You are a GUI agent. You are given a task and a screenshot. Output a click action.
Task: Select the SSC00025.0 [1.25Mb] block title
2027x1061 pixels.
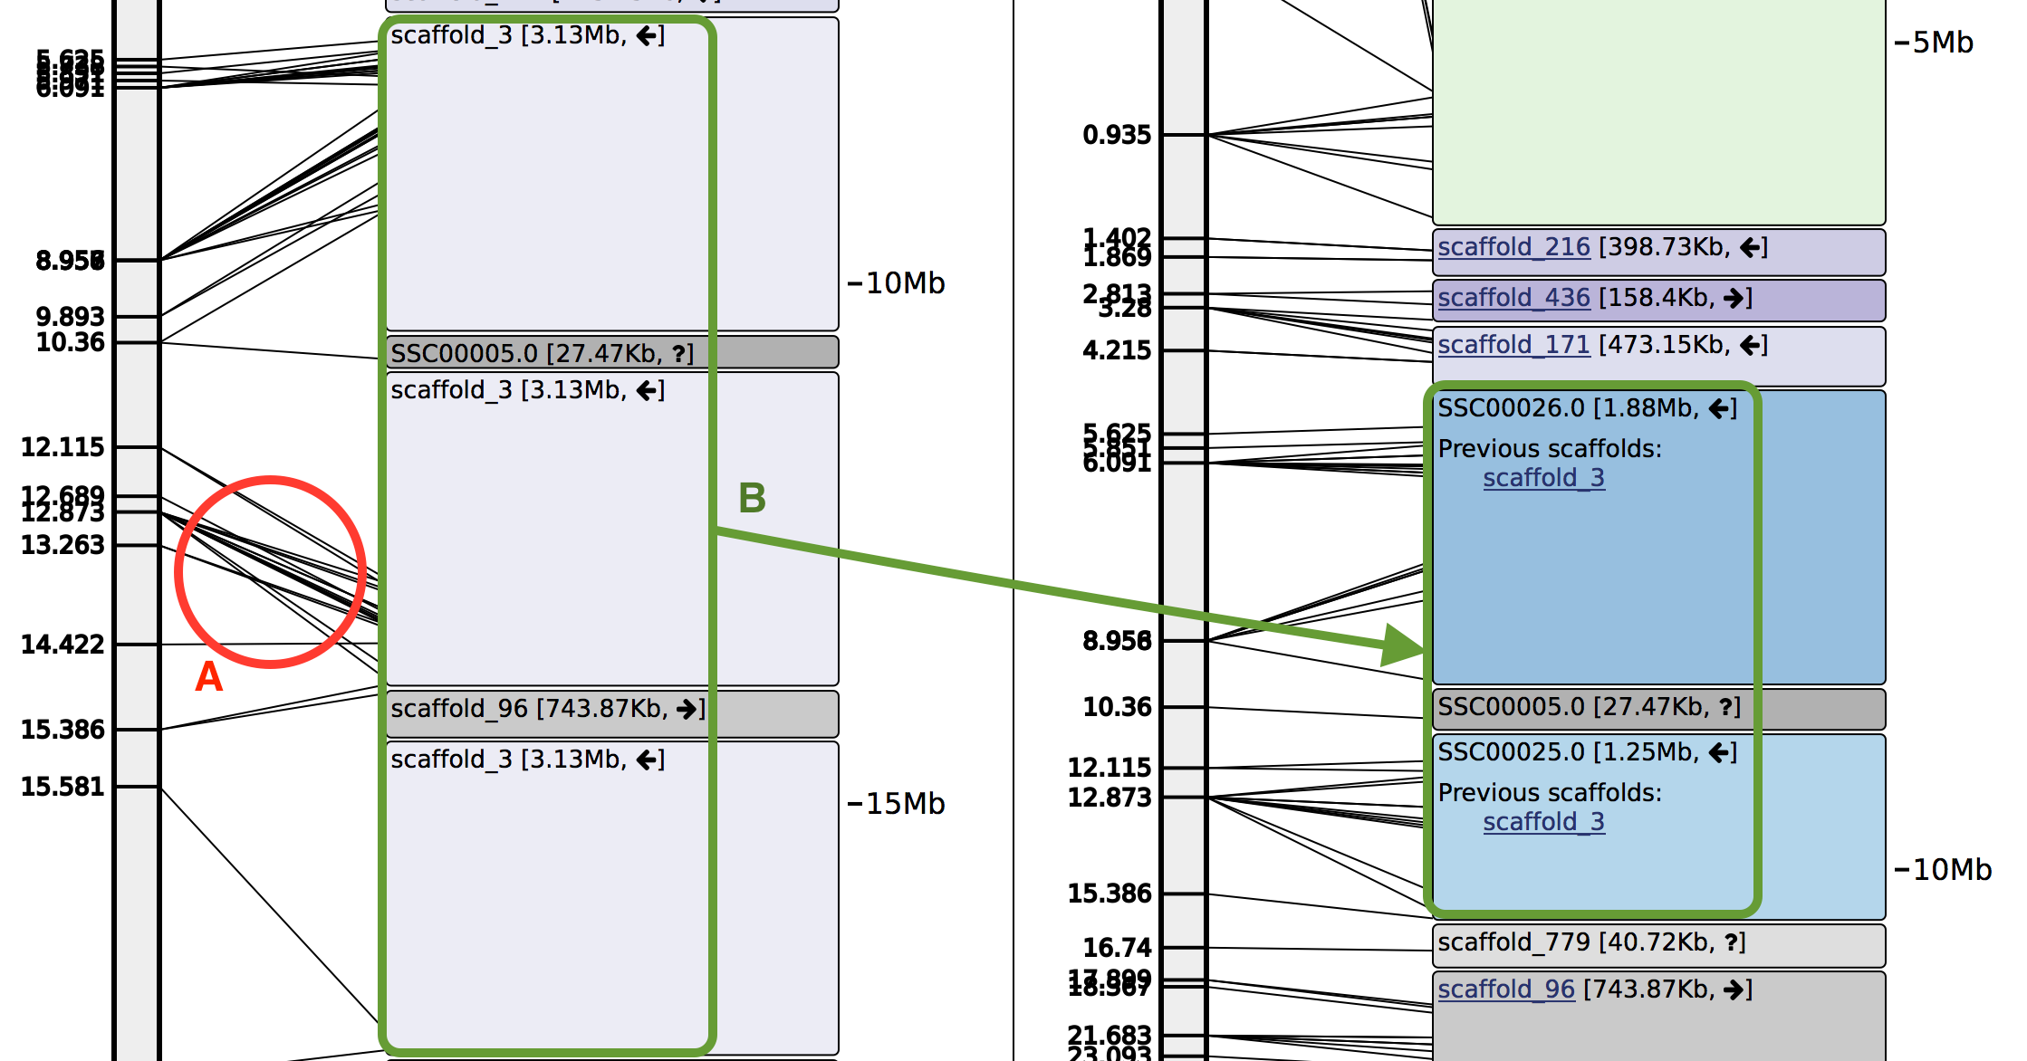[x=1587, y=752]
